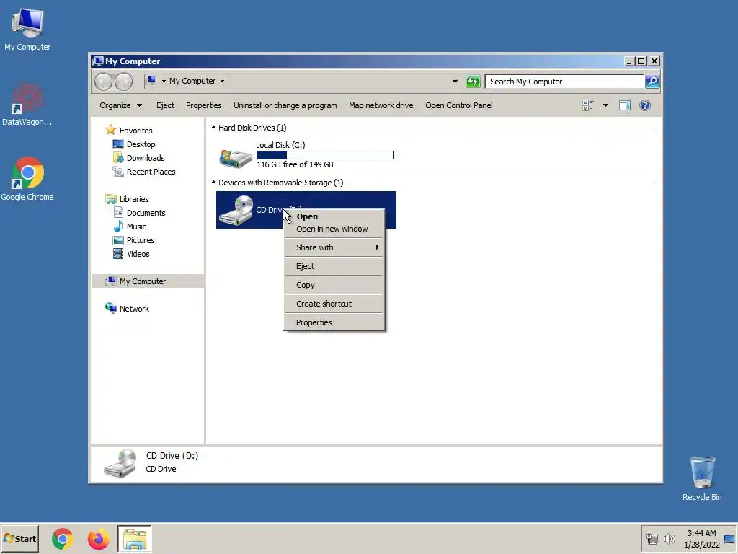Click the Windows Explorer taskbar button

[x=135, y=539]
